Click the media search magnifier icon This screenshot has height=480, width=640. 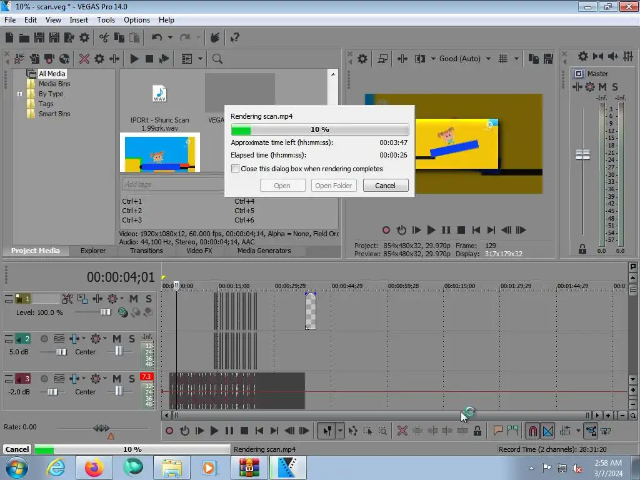[217, 59]
